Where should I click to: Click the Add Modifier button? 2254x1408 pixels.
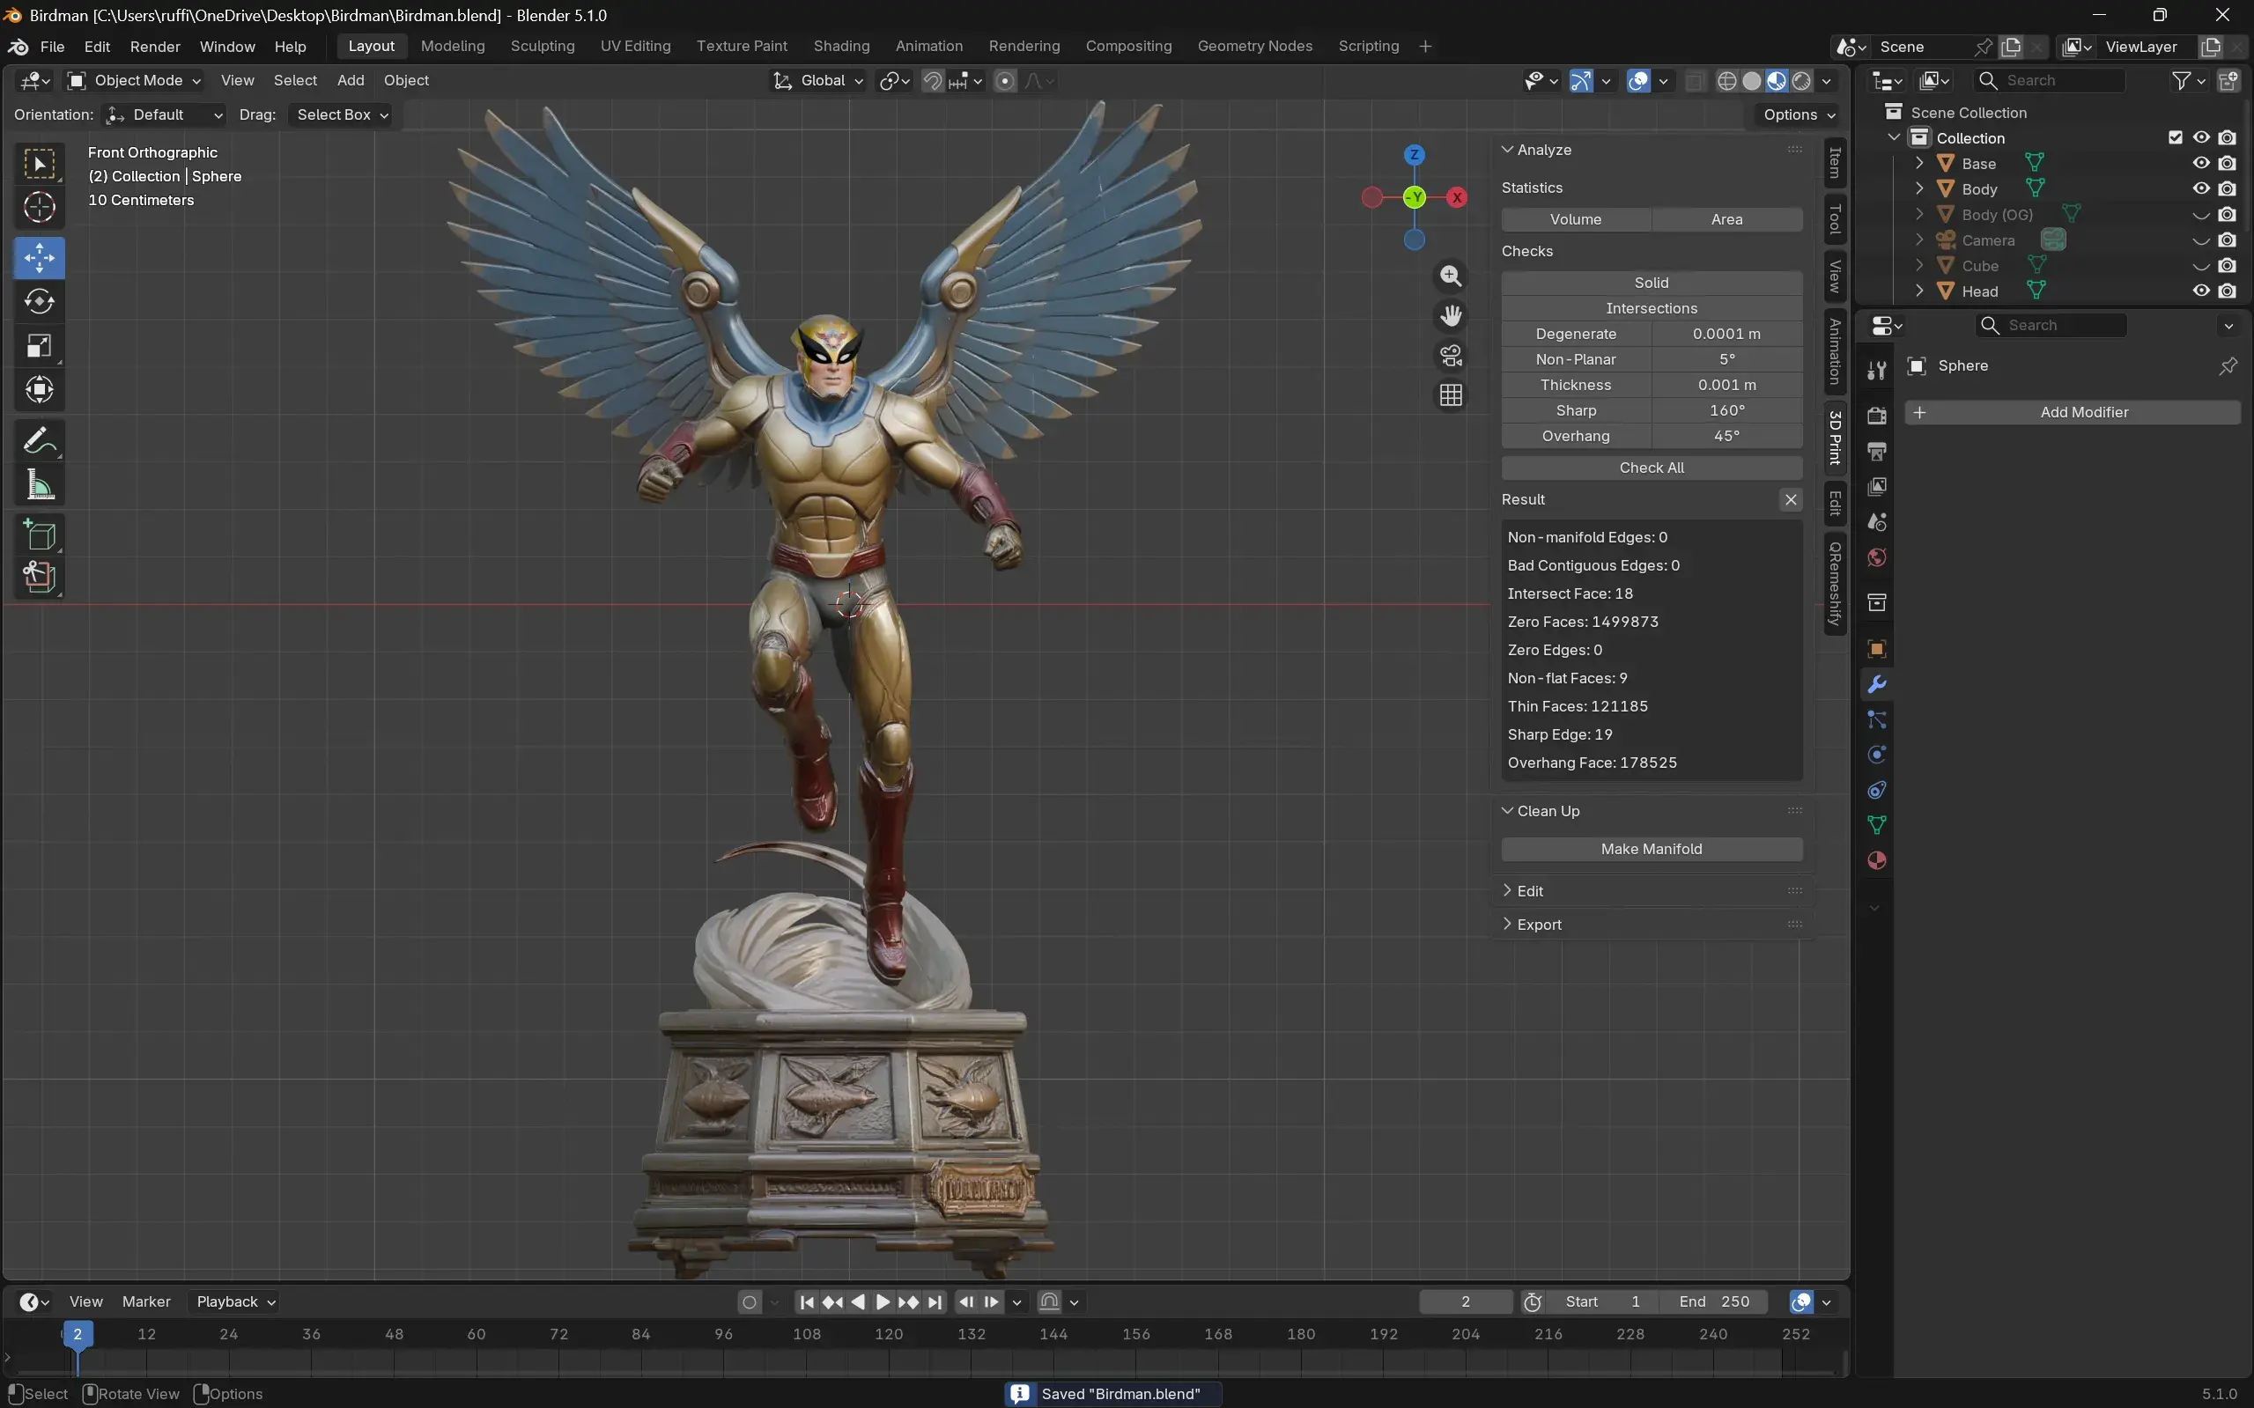pos(2073,412)
